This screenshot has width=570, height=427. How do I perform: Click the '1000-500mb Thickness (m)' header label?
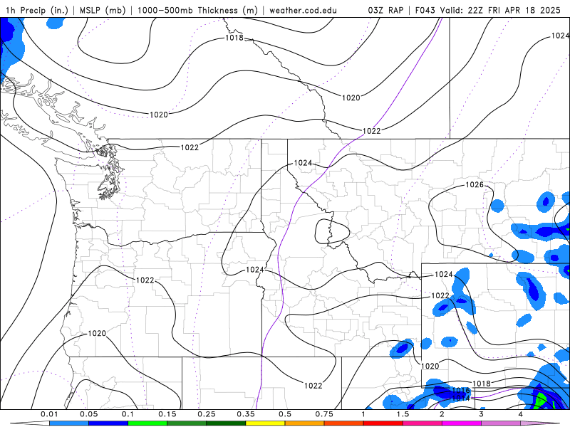(x=197, y=10)
